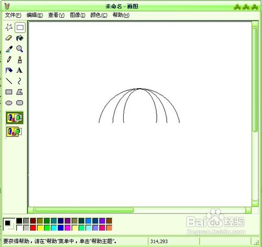
Task: Open the 颜色(C) menu
Action: point(99,15)
